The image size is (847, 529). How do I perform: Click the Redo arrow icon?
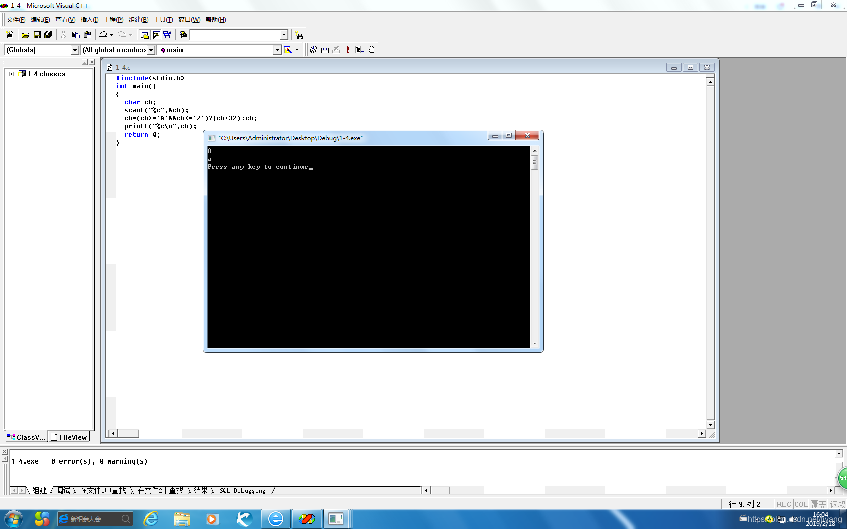point(122,35)
